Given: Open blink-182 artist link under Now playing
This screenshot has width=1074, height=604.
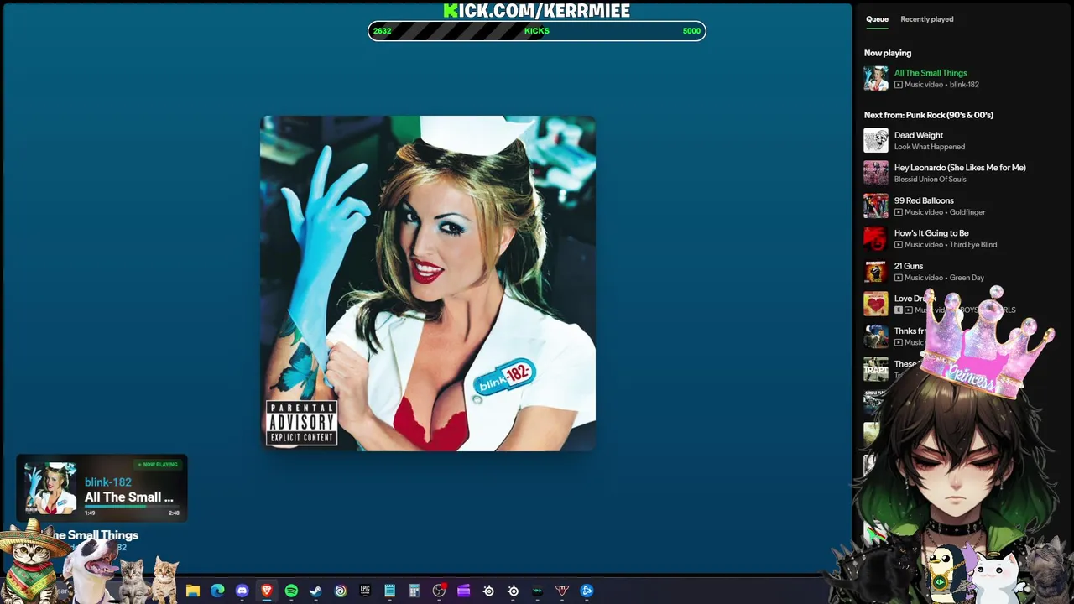Looking at the screenshot, I should click(x=964, y=85).
